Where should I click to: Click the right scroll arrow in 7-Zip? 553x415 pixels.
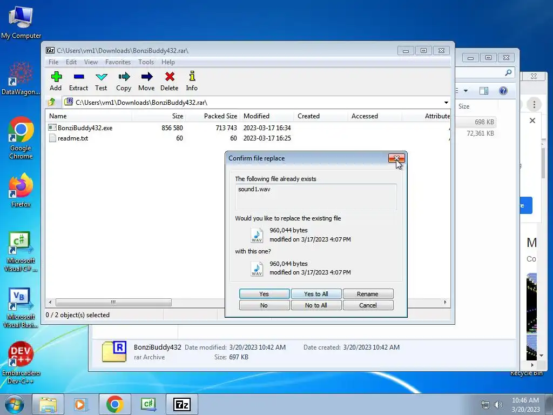point(445,303)
